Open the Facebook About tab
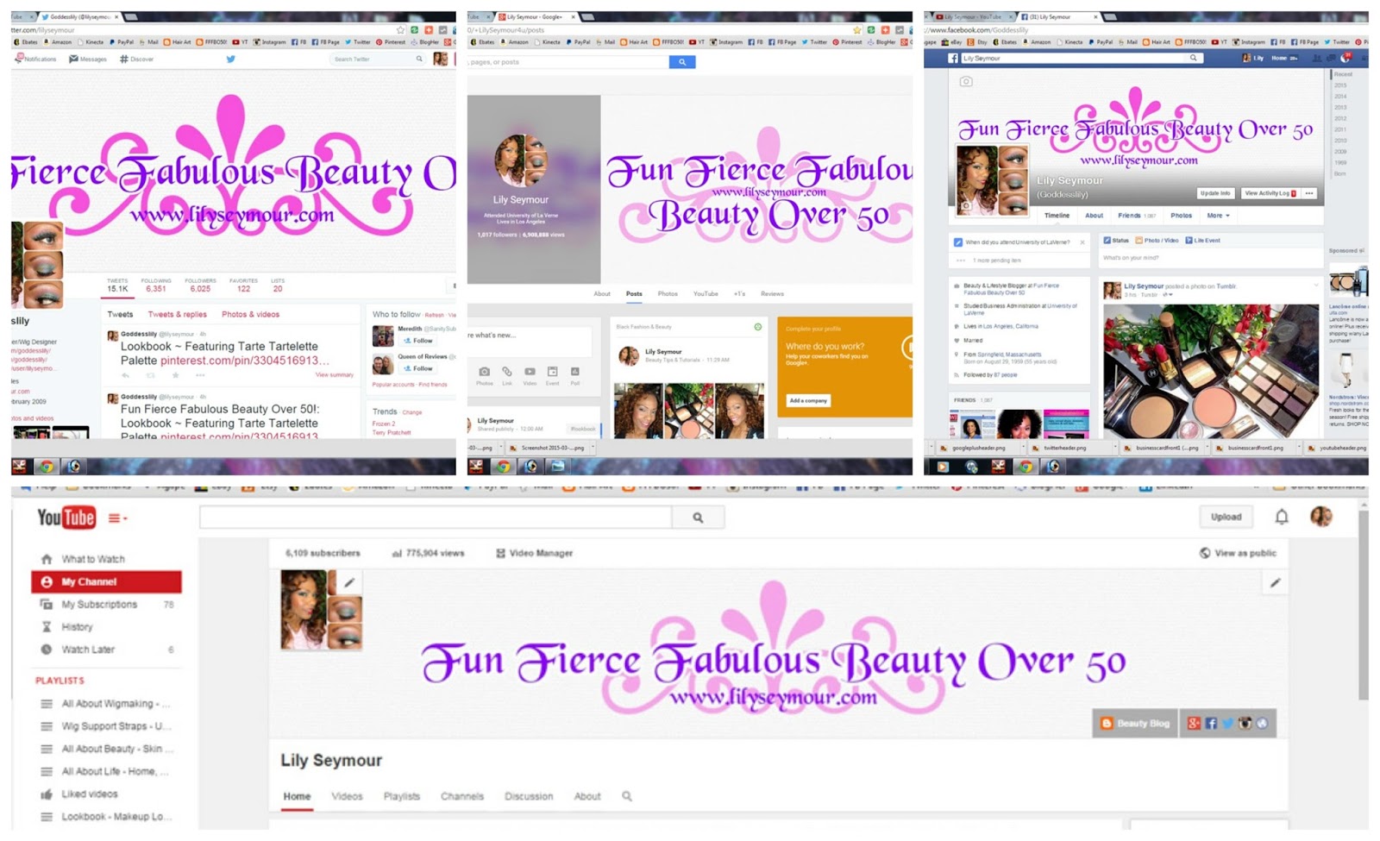Image resolution: width=1380 pixels, height=841 pixels. [x=1094, y=216]
